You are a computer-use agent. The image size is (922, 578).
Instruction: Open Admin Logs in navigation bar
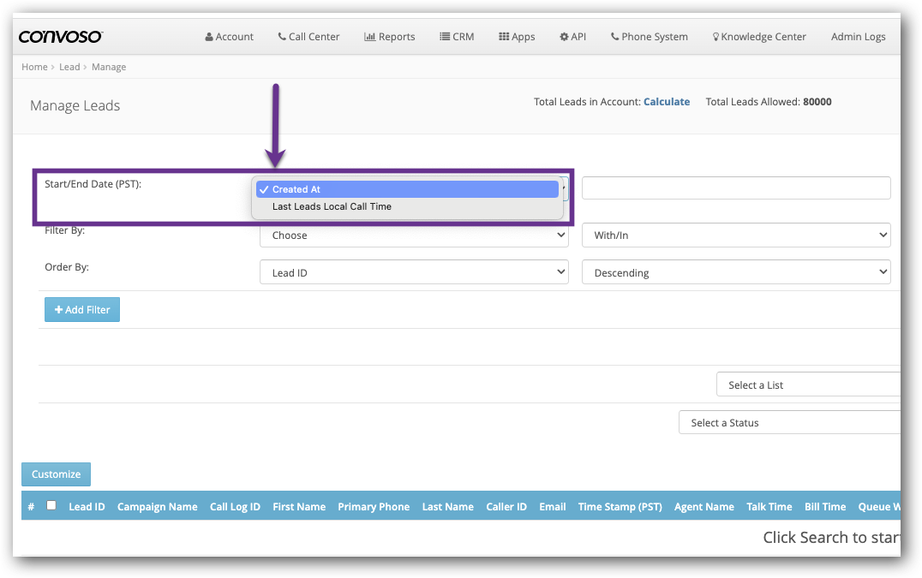click(858, 37)
